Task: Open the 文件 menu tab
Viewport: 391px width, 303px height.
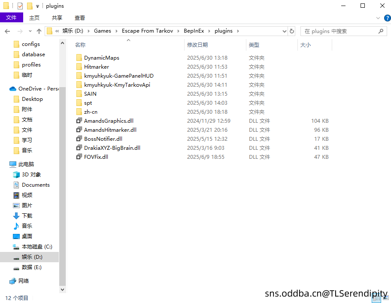Action: [x=12, y=18]
